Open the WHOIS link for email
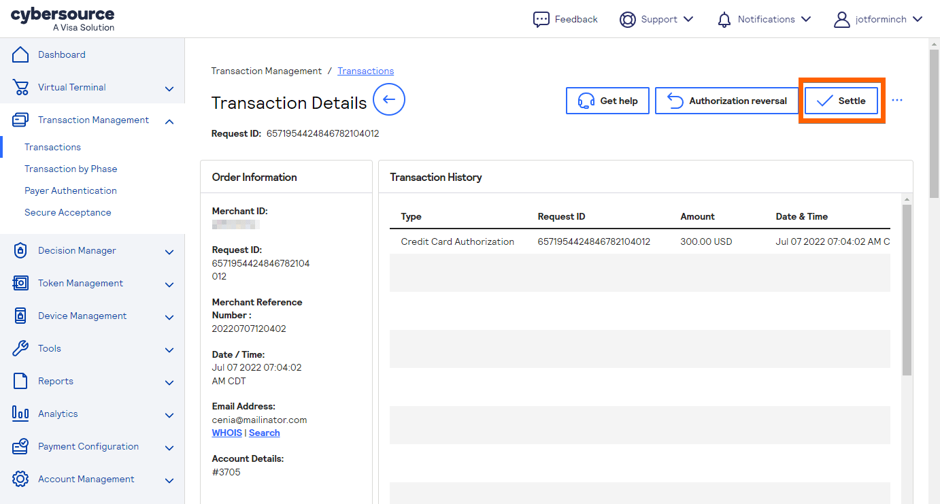 point(226,433)
